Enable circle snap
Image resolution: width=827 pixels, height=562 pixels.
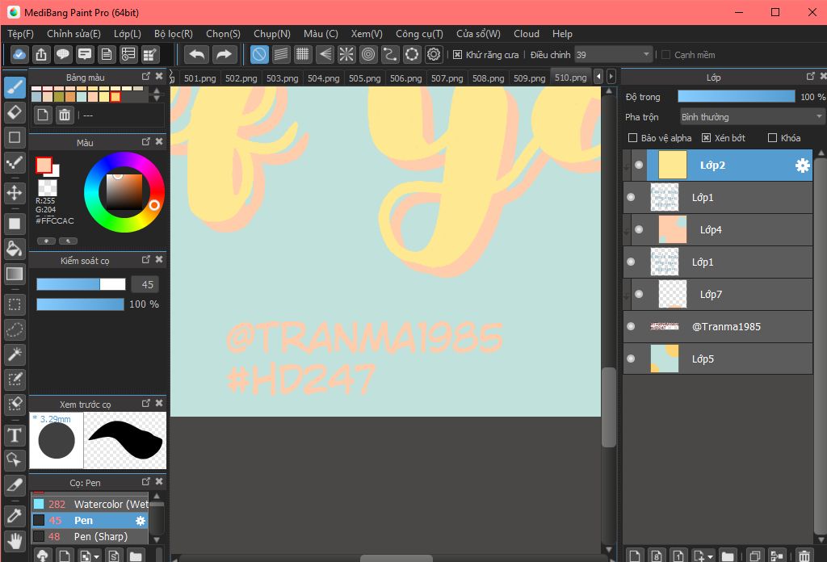pyautogui.click(x=368, y=54)
